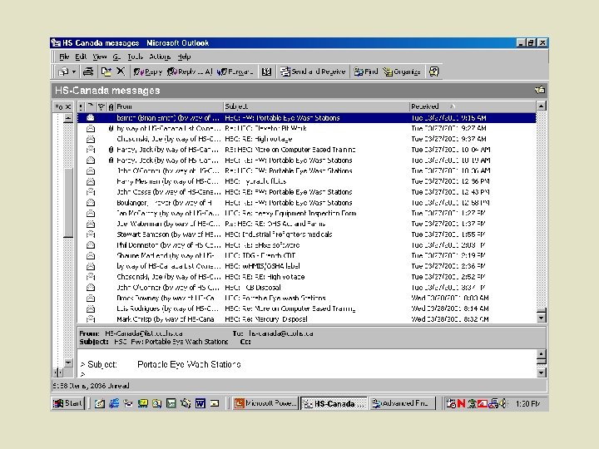This screenshot has height=449, width=599.
Task: Open the Go menu
Action: point(116,57)
